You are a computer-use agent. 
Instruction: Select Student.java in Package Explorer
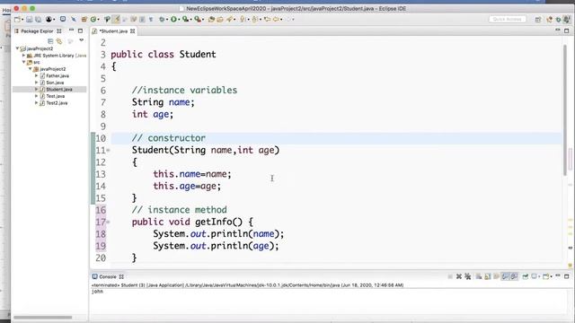(58, 90)
